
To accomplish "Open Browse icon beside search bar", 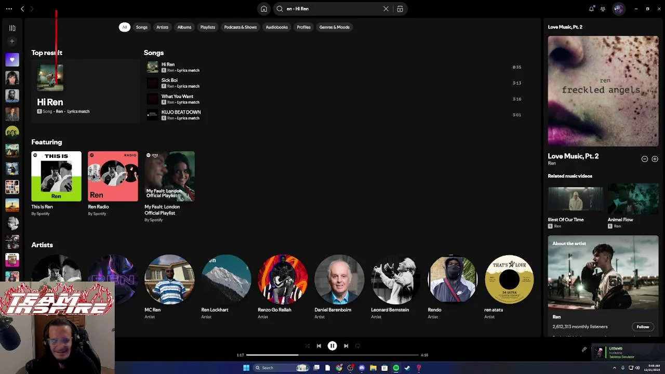I will (x=400, y=9).
